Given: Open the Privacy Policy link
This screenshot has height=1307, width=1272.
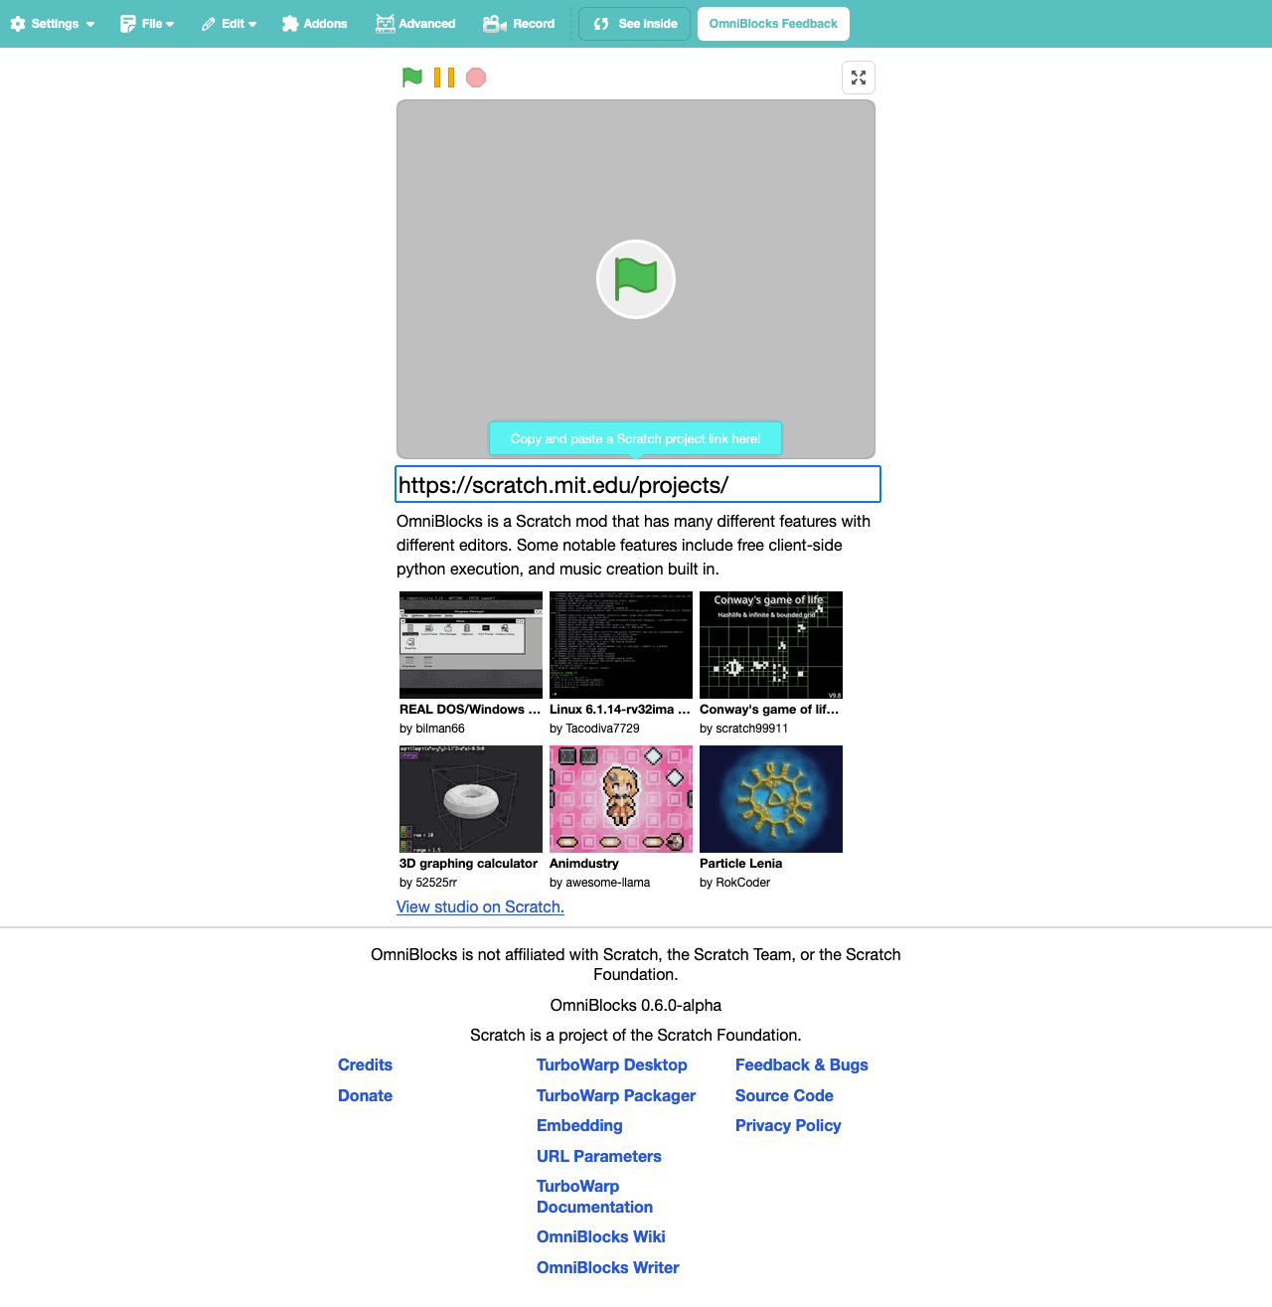Looking at the screenshot, I should (x=788, y=1126).
